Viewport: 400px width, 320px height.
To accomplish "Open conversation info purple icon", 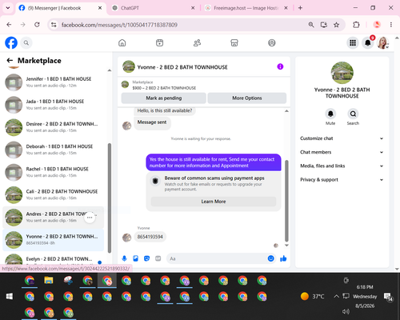I will point(280,66).
